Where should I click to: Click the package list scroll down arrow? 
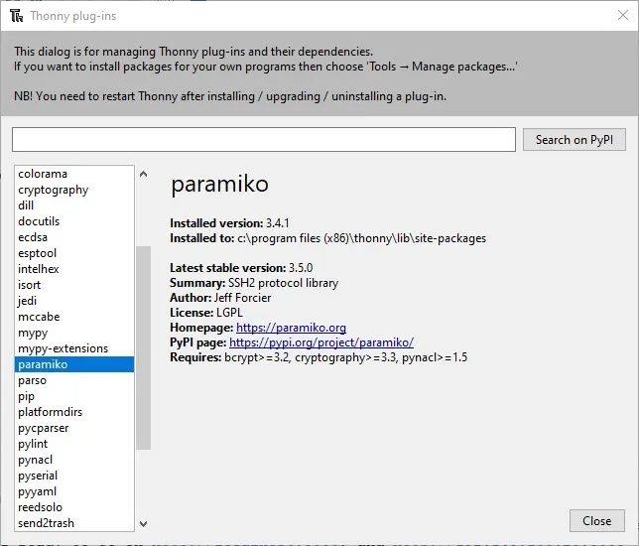coord(143,523)
